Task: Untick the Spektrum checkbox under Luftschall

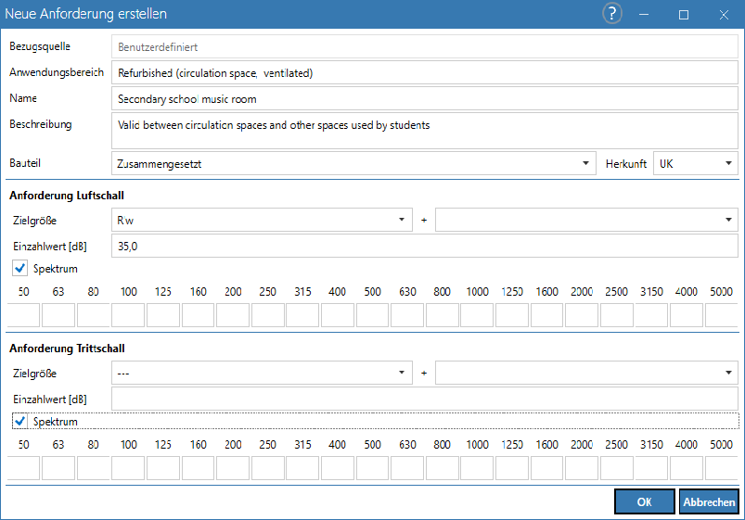Action: (x=20, y=268)
